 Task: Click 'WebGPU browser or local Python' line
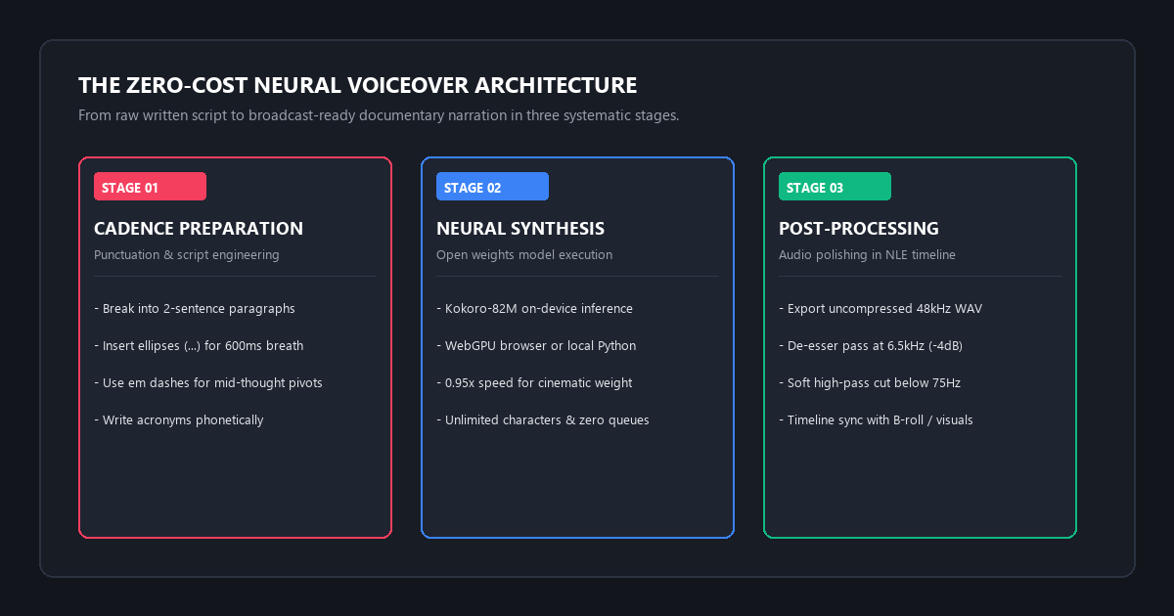click(x=536, y=346)
